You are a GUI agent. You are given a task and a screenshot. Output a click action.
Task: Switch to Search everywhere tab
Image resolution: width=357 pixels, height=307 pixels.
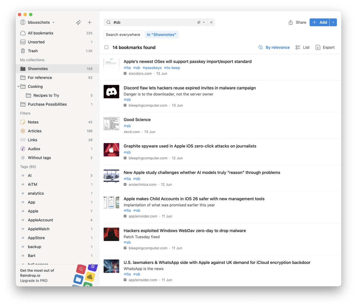point(123,35)
